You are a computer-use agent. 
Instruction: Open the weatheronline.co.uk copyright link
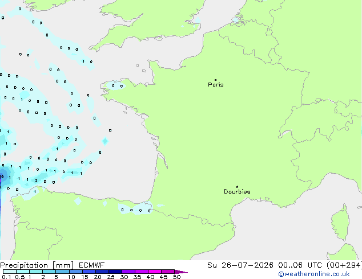[314, 274]
